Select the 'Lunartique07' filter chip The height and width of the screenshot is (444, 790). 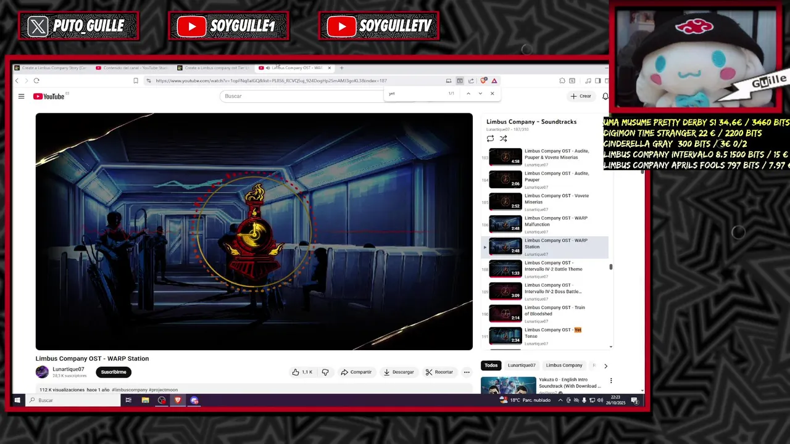coord(522,366)
